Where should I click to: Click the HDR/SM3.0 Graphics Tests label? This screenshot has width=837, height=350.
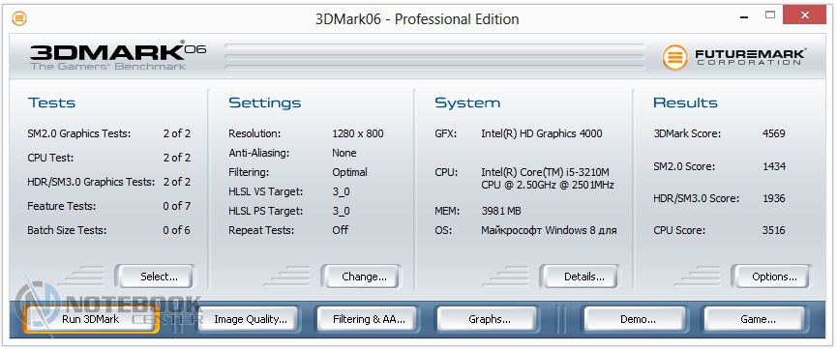(x=91, y=182)
